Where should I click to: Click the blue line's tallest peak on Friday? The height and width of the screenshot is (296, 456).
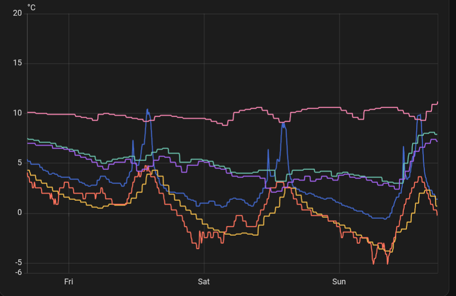[x=148, y=110]
